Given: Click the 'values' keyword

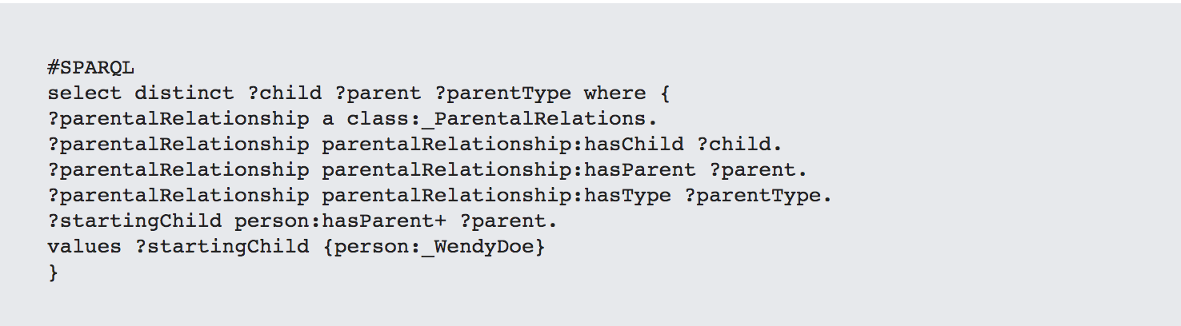Looking at the screenshot, I should [x=85, y=247].
